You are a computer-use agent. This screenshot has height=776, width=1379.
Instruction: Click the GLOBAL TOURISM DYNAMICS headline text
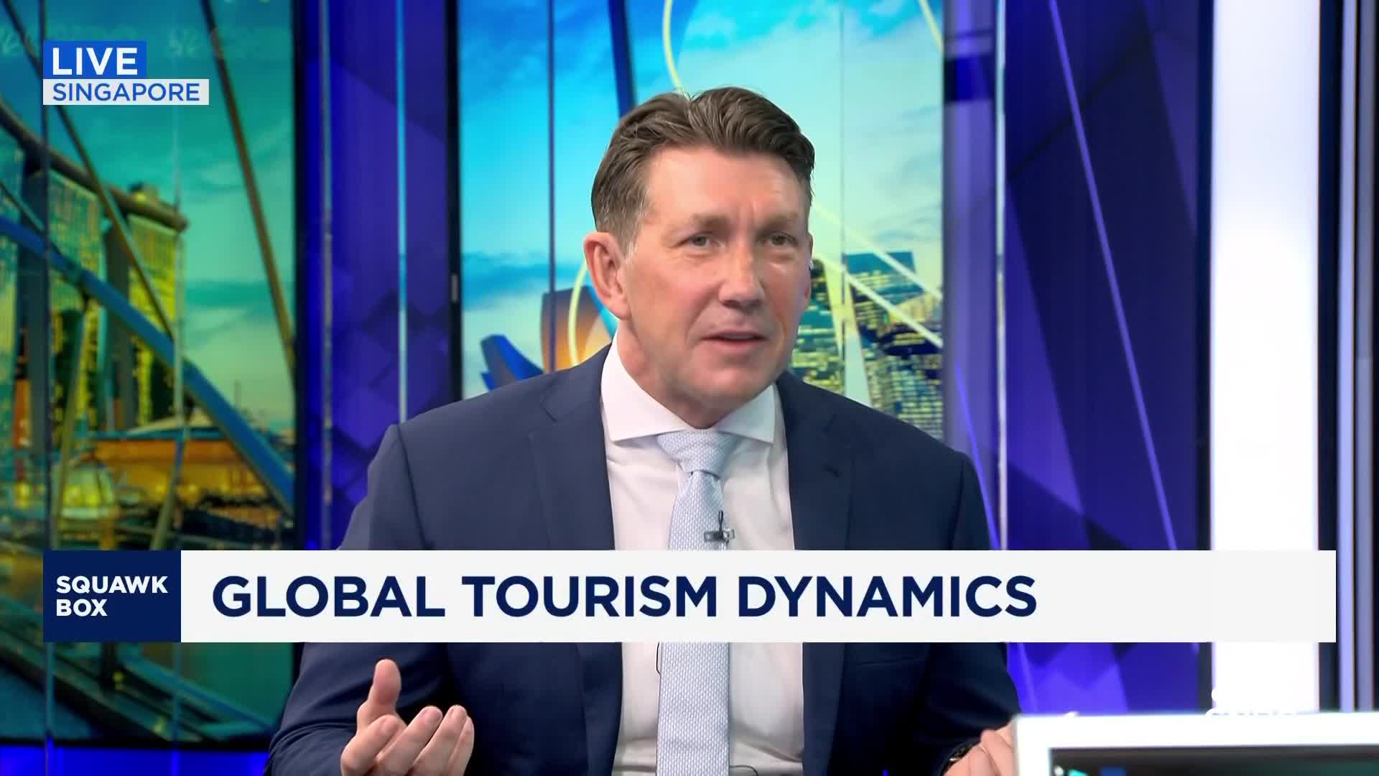pos(623,596)
